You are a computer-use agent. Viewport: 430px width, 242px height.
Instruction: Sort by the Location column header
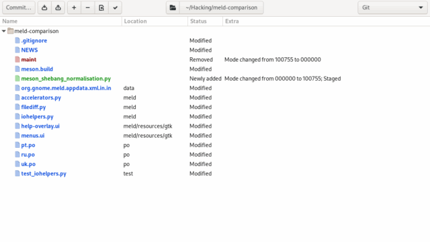[155, 21]
